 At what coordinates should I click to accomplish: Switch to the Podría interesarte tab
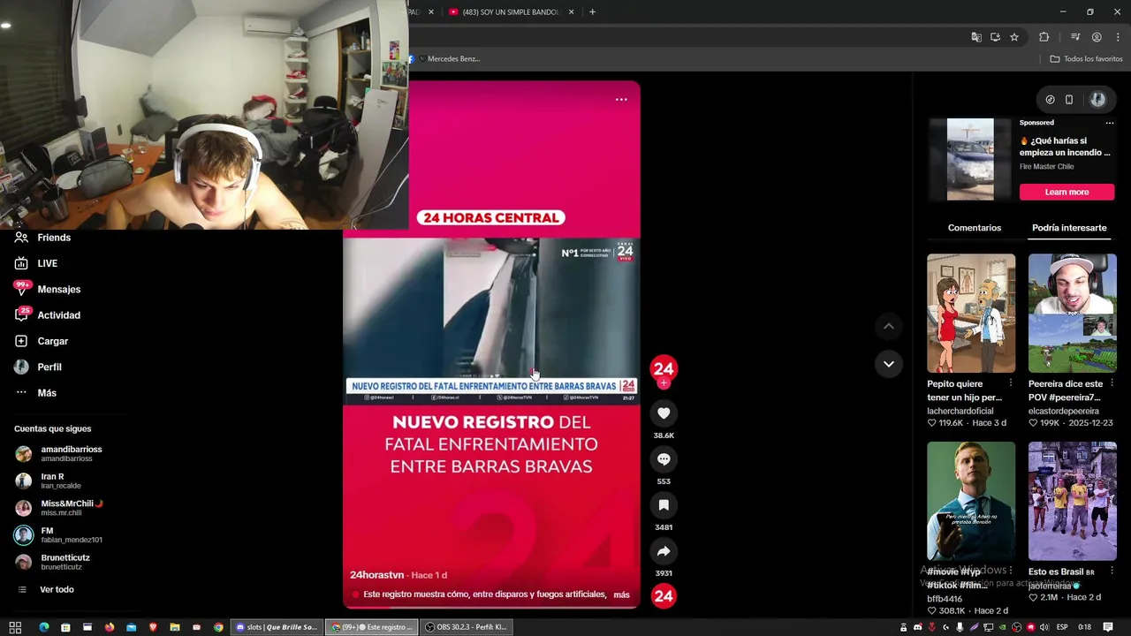1069,228
